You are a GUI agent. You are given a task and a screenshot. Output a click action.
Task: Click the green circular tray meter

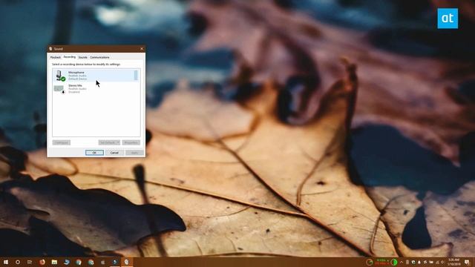394,262
